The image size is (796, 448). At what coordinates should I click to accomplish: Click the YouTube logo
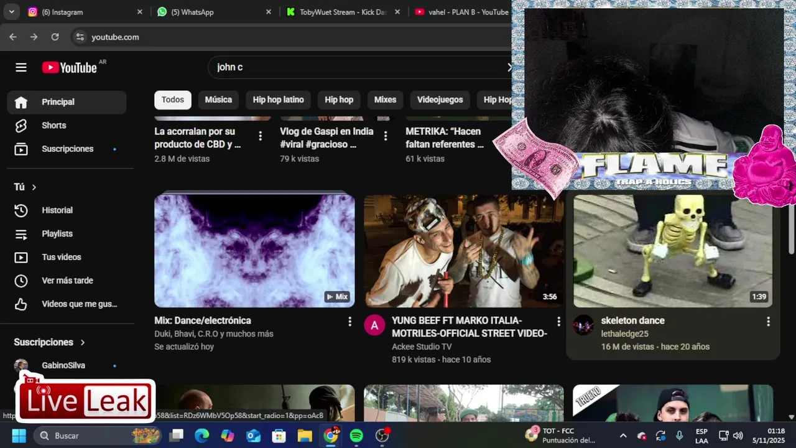(70, 67)
